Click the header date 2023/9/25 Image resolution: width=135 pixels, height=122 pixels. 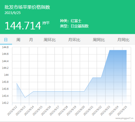click(x=13, y=13)
